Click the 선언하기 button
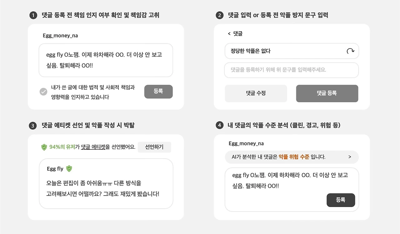400x234 pixels. point(154,147)
